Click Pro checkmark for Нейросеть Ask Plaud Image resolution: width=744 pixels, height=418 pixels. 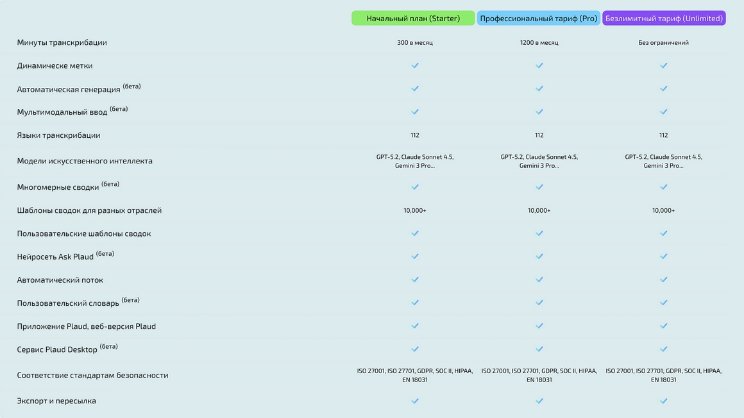(539, 256)
